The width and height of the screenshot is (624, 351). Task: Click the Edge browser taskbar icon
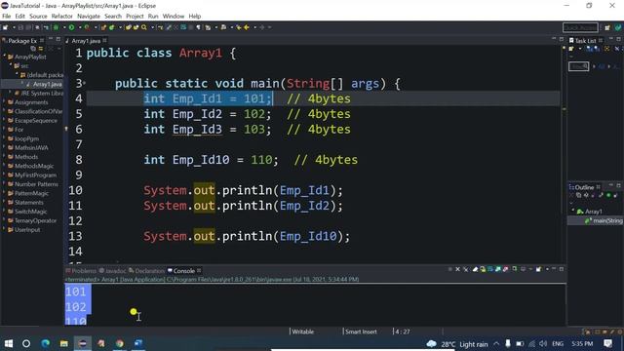46,343
